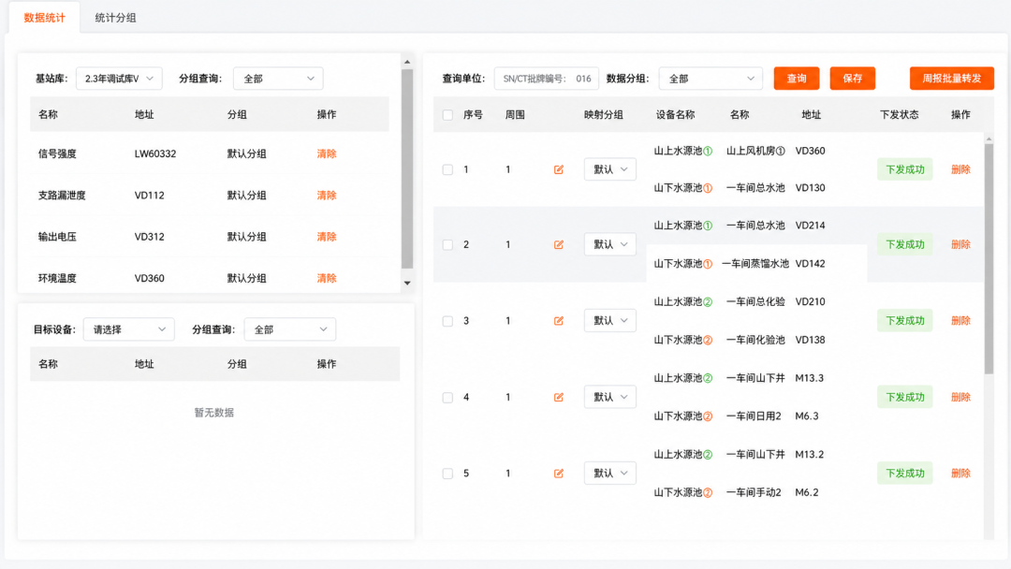The height and width of the screenshot is (569, 1011).
Task: Click the 一车间日用2 name cell
Action: click(x=754, y=416)
